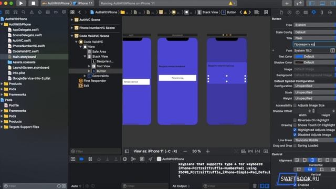Show the Source Control navigator
336x189 pixels.
[x=7, y=12]
